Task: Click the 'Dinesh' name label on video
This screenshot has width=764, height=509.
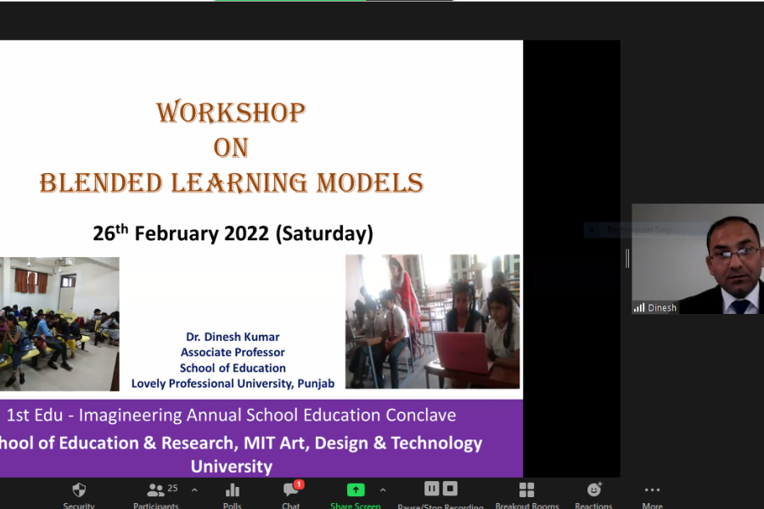Action: [x=661, y=308]
